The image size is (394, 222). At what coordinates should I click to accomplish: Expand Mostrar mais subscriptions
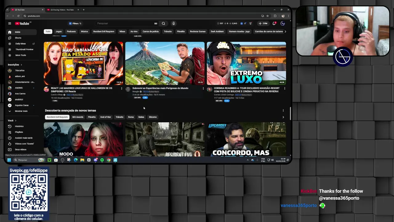21,111
